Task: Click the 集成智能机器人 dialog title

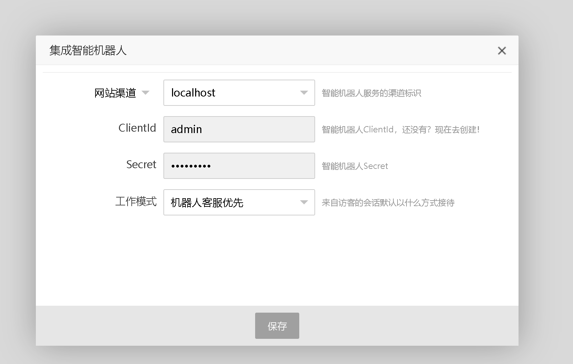Action: click(88, 50)
